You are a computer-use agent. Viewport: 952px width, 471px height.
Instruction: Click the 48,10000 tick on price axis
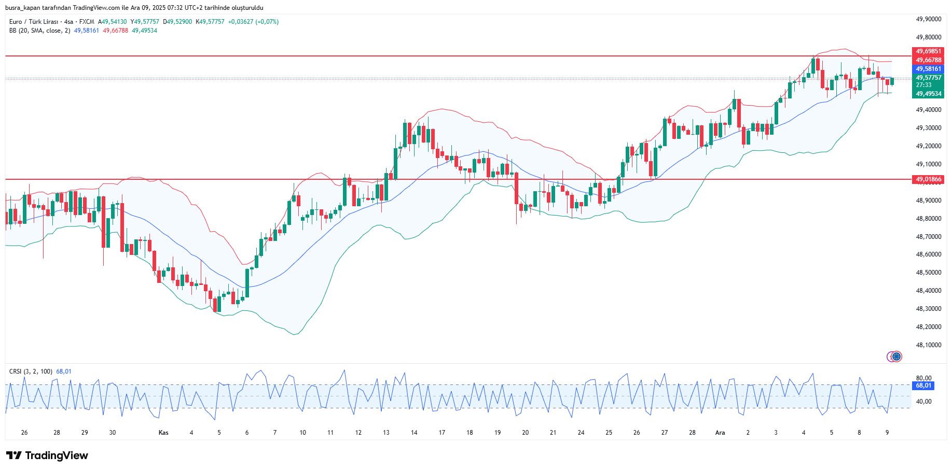(x=928, y=345)
